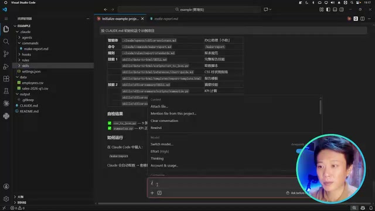Open the Testing flask view

pos(6,91)
